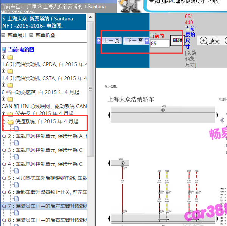The width and height of the screenshot is (227, 226).
Task: Click 菜单折叠 to collapse menu
Action: pos(45,35)
